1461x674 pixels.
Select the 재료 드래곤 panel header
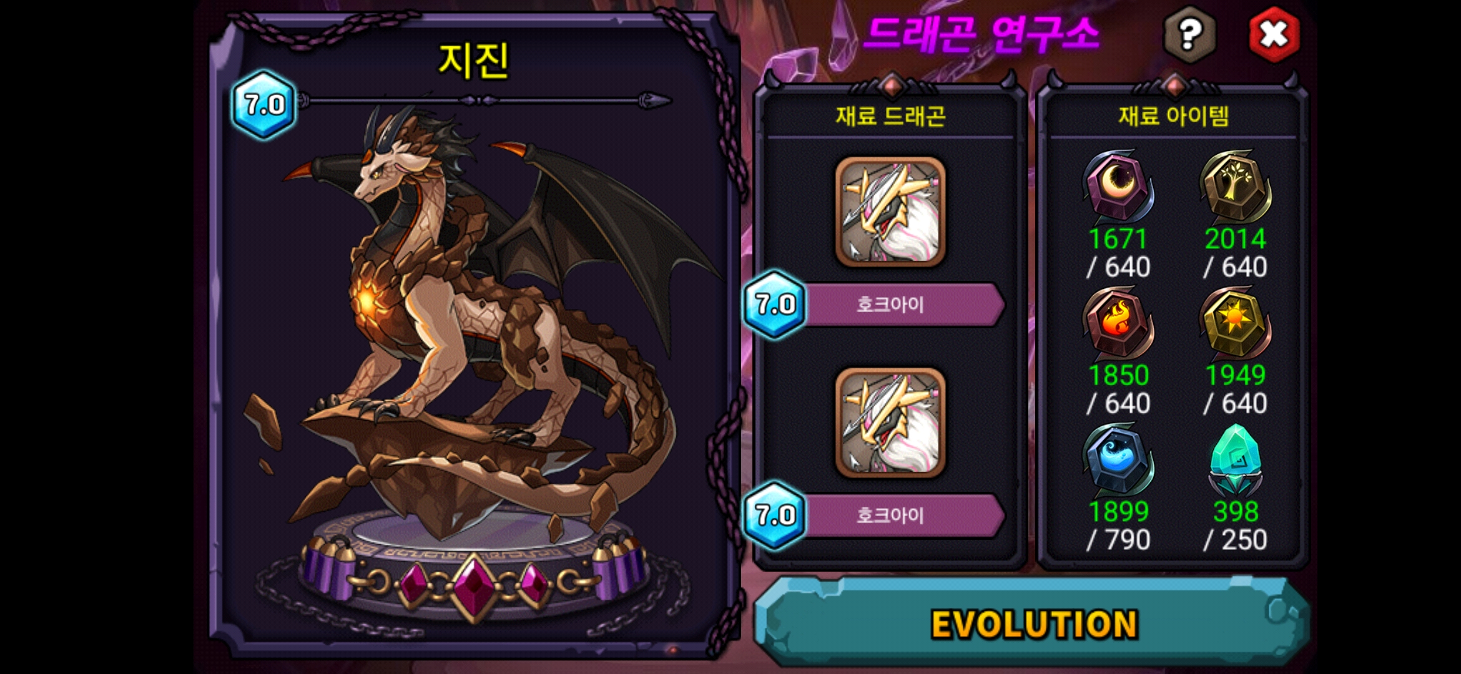pos(890,116)
